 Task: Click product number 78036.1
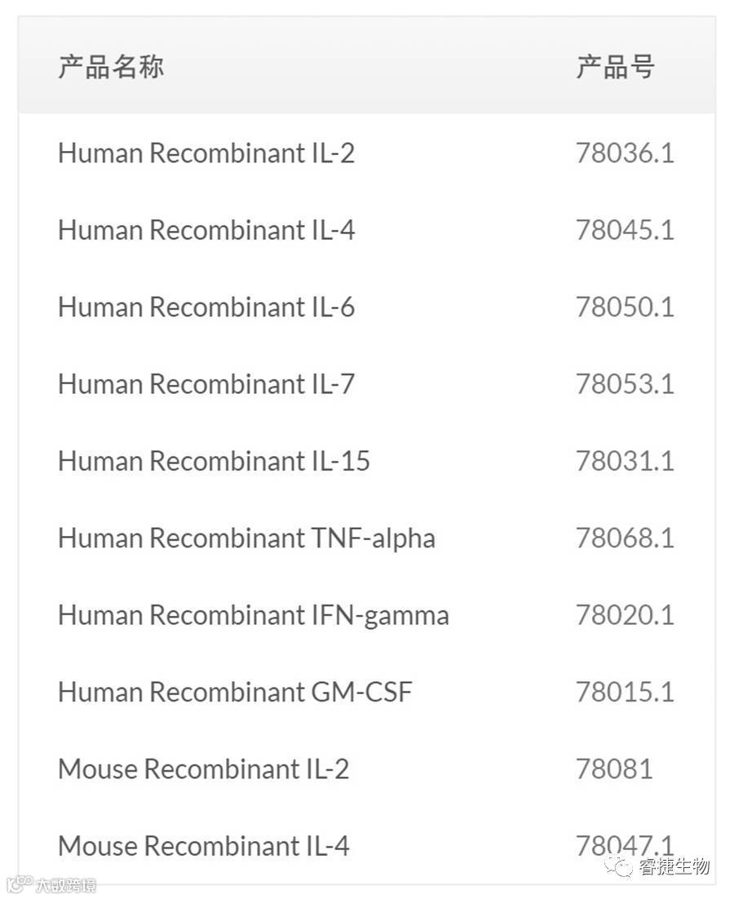tap(625, 153)
